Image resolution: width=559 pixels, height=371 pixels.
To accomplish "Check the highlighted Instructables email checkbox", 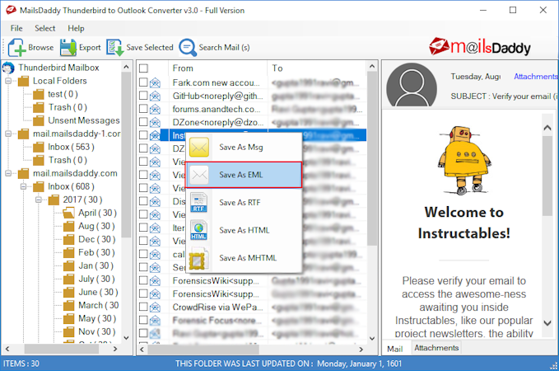I will (143, 135).
